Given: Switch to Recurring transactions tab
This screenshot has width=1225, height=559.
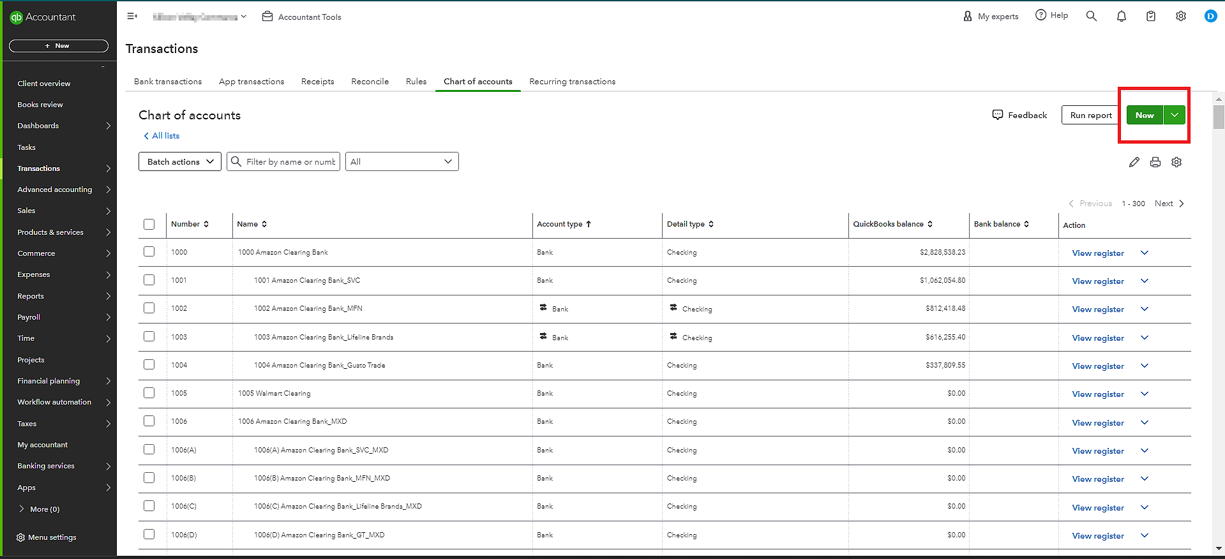Looking at the screenshot, I should (x=573, y=81).
